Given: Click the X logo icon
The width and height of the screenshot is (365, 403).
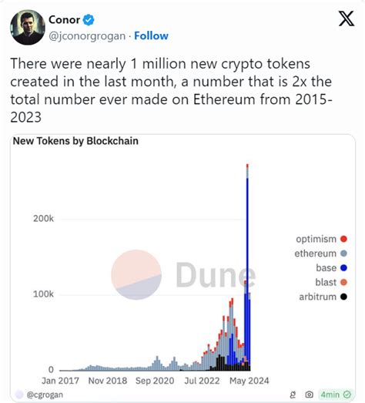Looking at the screenshot, I should pyautogui.click(x=347, y=18).
